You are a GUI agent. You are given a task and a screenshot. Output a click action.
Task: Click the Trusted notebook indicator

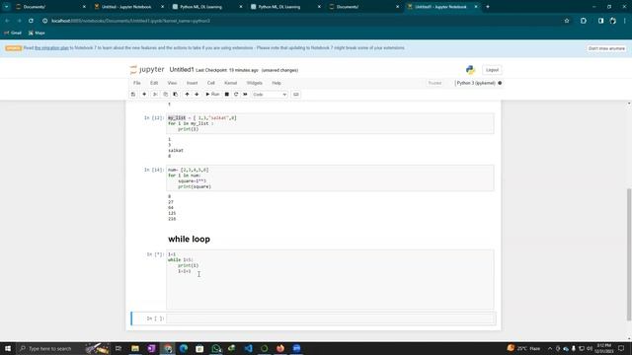(434, 83)
